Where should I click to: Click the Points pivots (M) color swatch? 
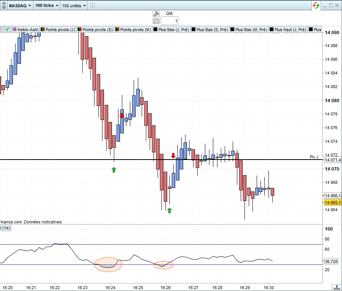click(117, 29)
